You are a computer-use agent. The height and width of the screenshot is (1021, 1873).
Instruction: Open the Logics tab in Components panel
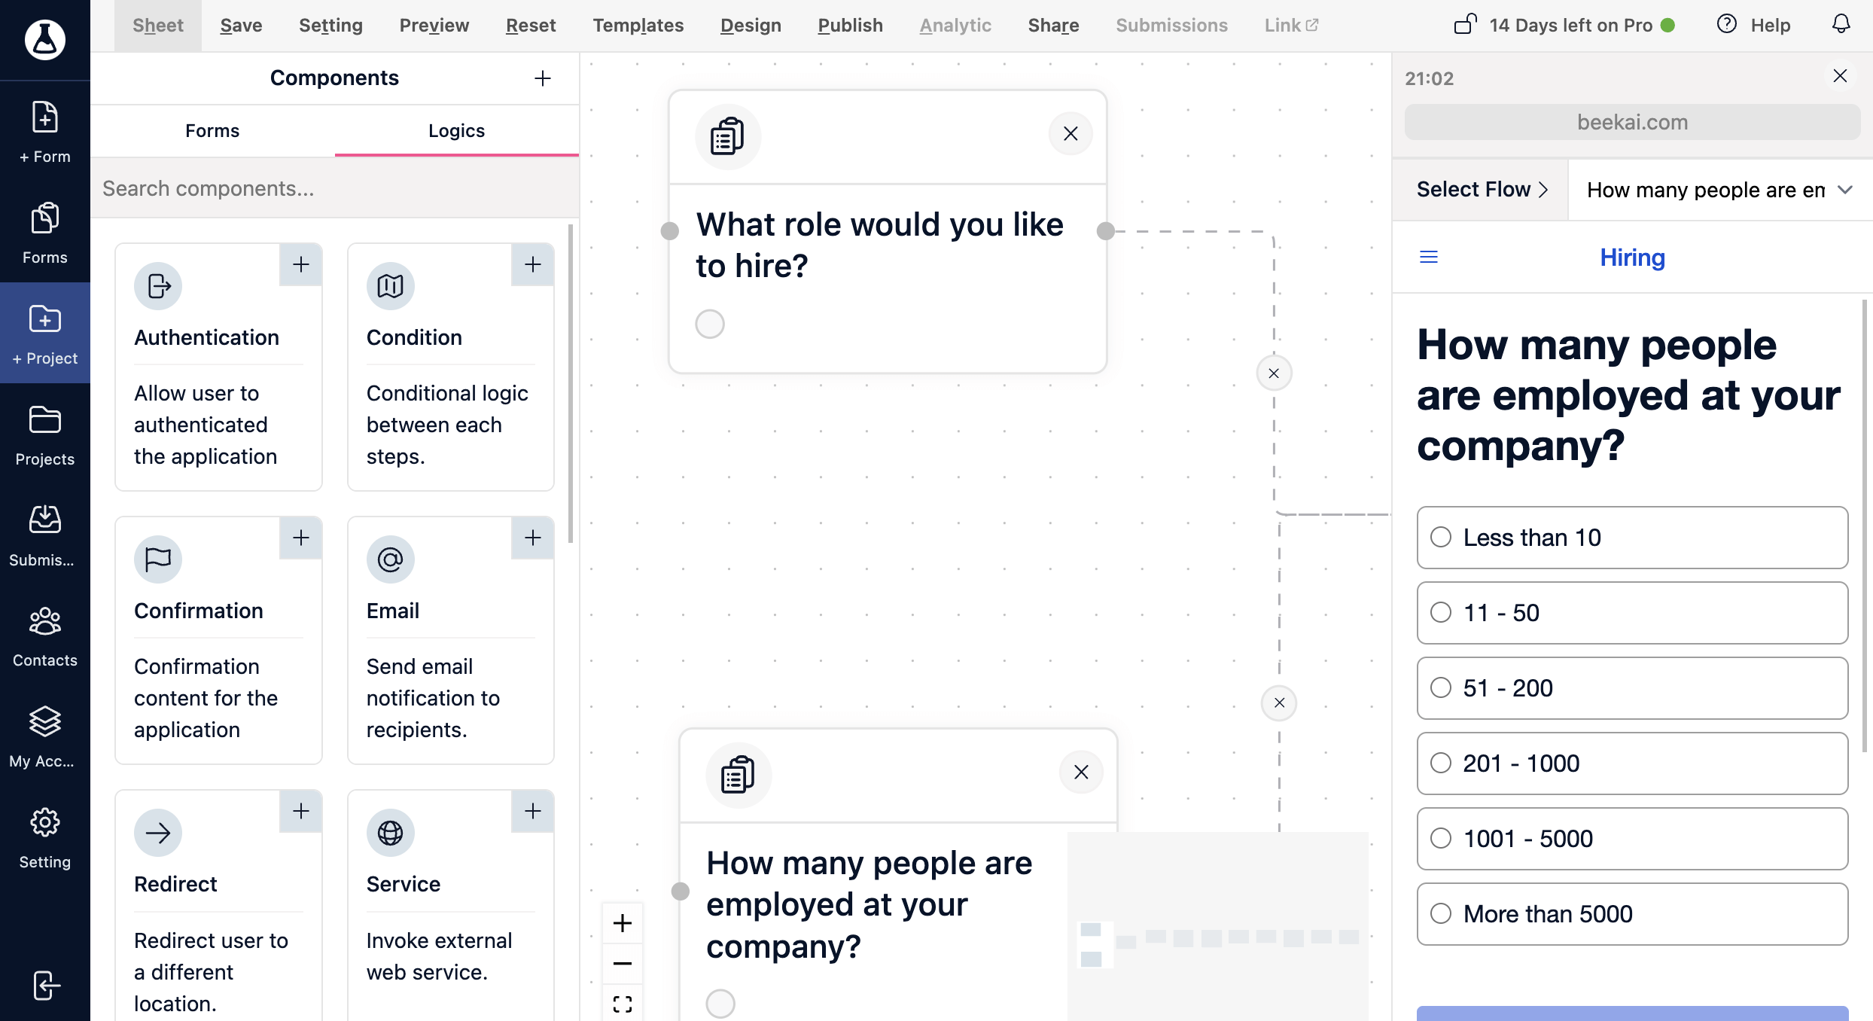click(456, 130)
